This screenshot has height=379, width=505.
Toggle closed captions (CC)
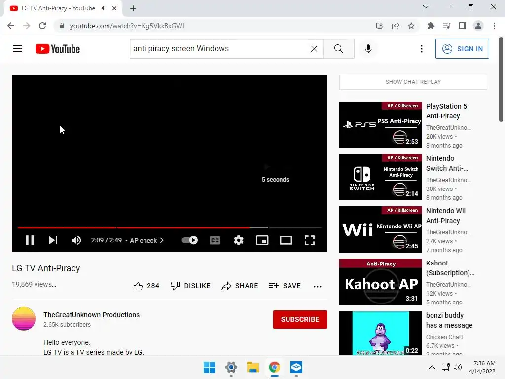tap(215, 240)
